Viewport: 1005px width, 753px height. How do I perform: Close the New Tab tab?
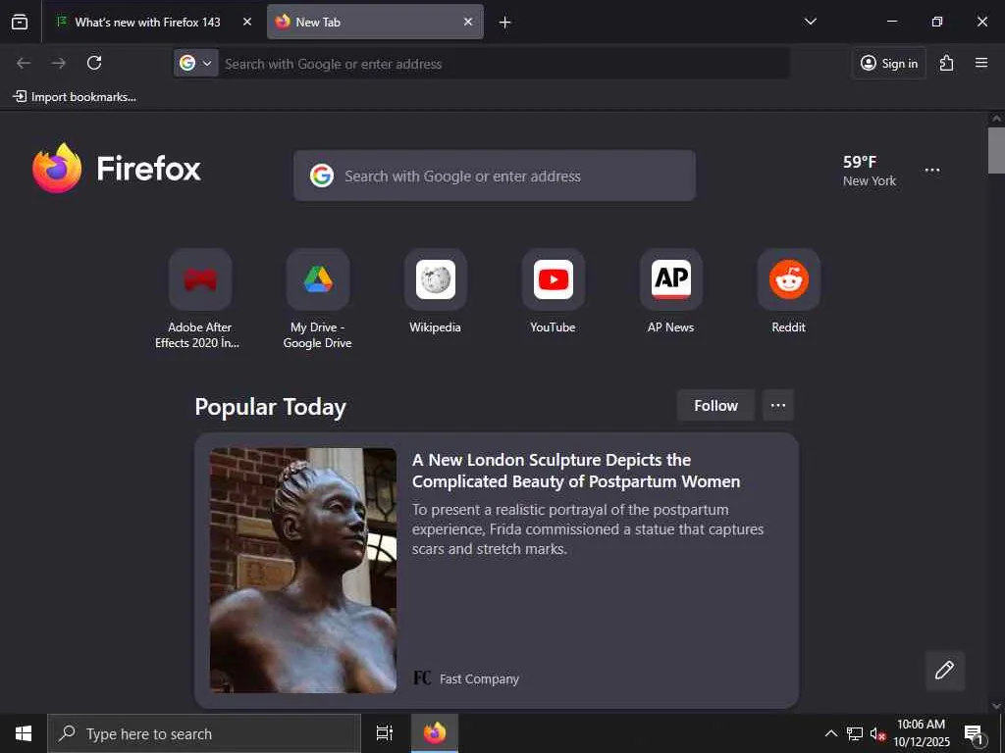click(468, 22)
